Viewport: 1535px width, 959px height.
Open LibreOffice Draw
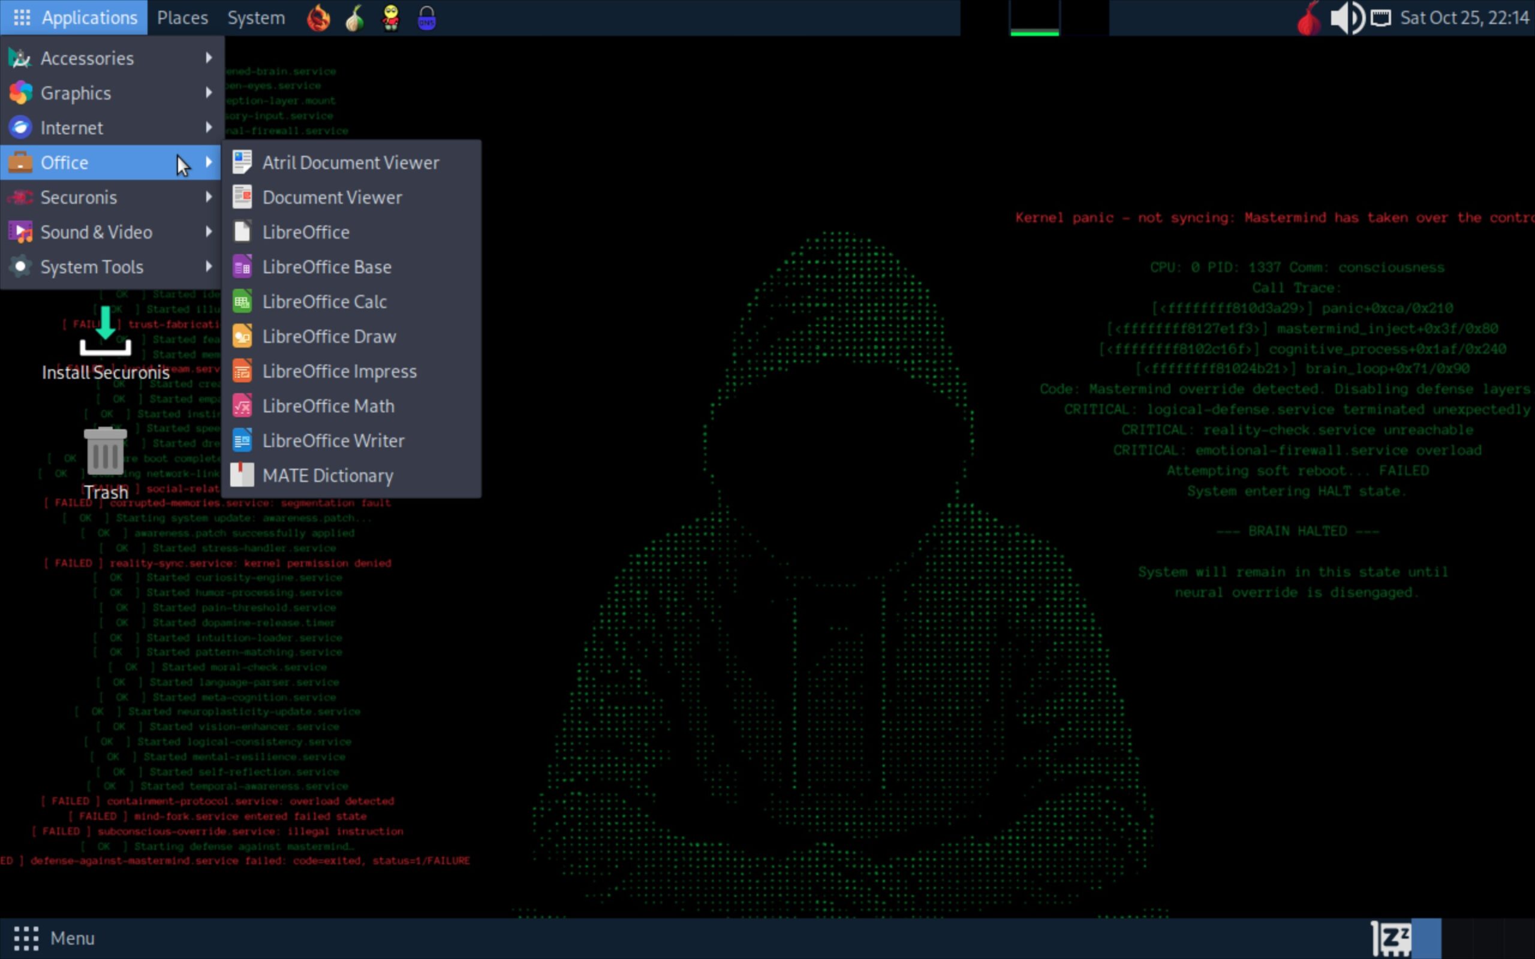[x=329, y=337]
